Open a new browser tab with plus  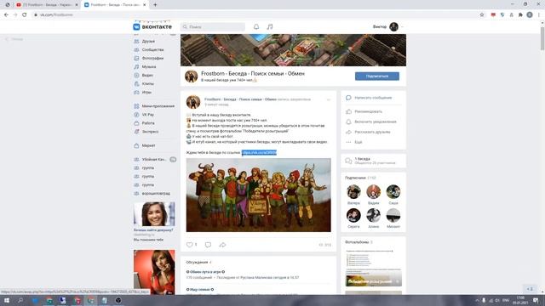tap(155, 5)
